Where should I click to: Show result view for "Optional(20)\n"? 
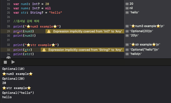(127, 31)
